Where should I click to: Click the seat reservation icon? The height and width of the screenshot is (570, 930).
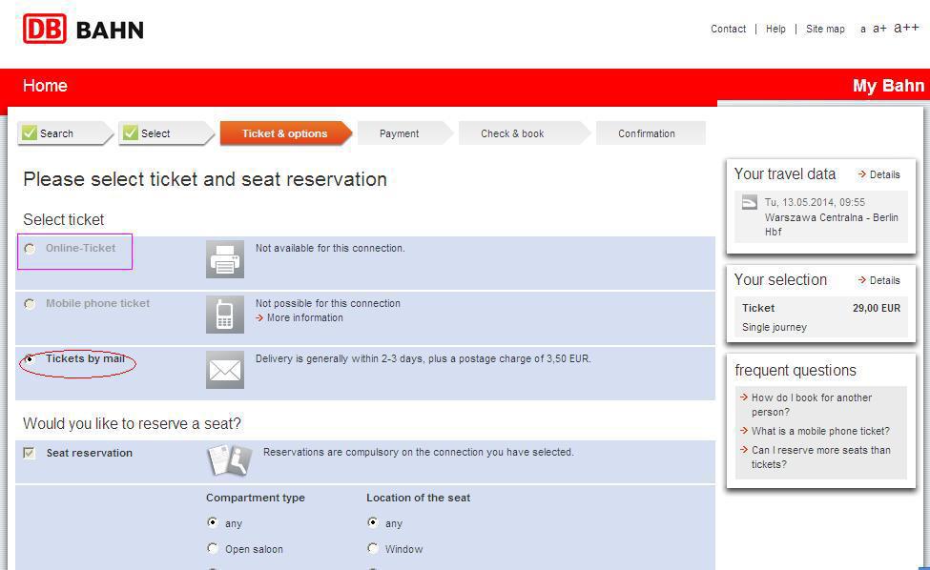(x=230, y=459)
